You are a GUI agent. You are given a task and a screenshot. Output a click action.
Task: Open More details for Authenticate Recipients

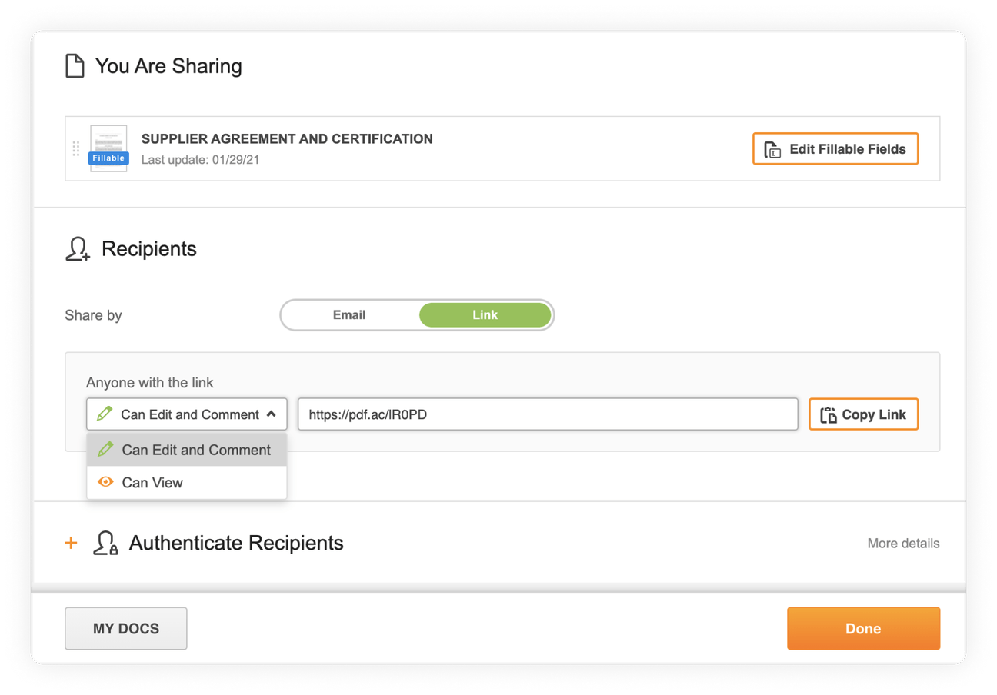point(903,543)
